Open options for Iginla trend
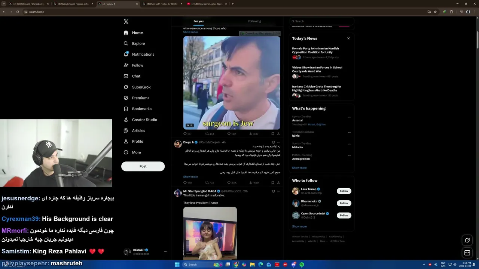 coord(350,132)
